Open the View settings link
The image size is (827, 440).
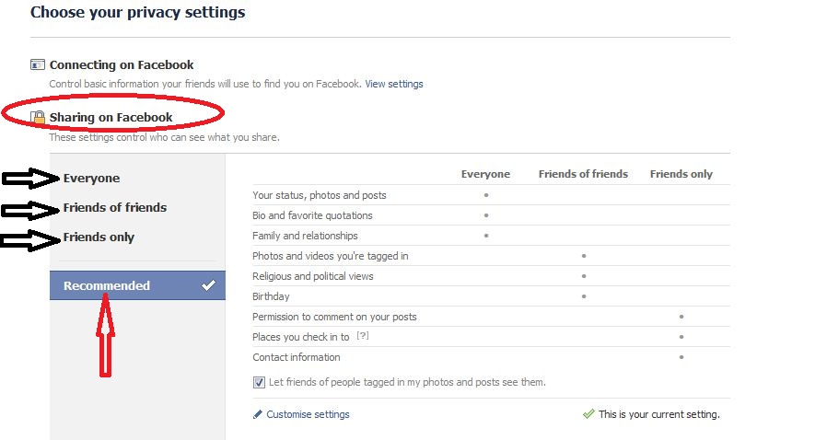(394, 84)
